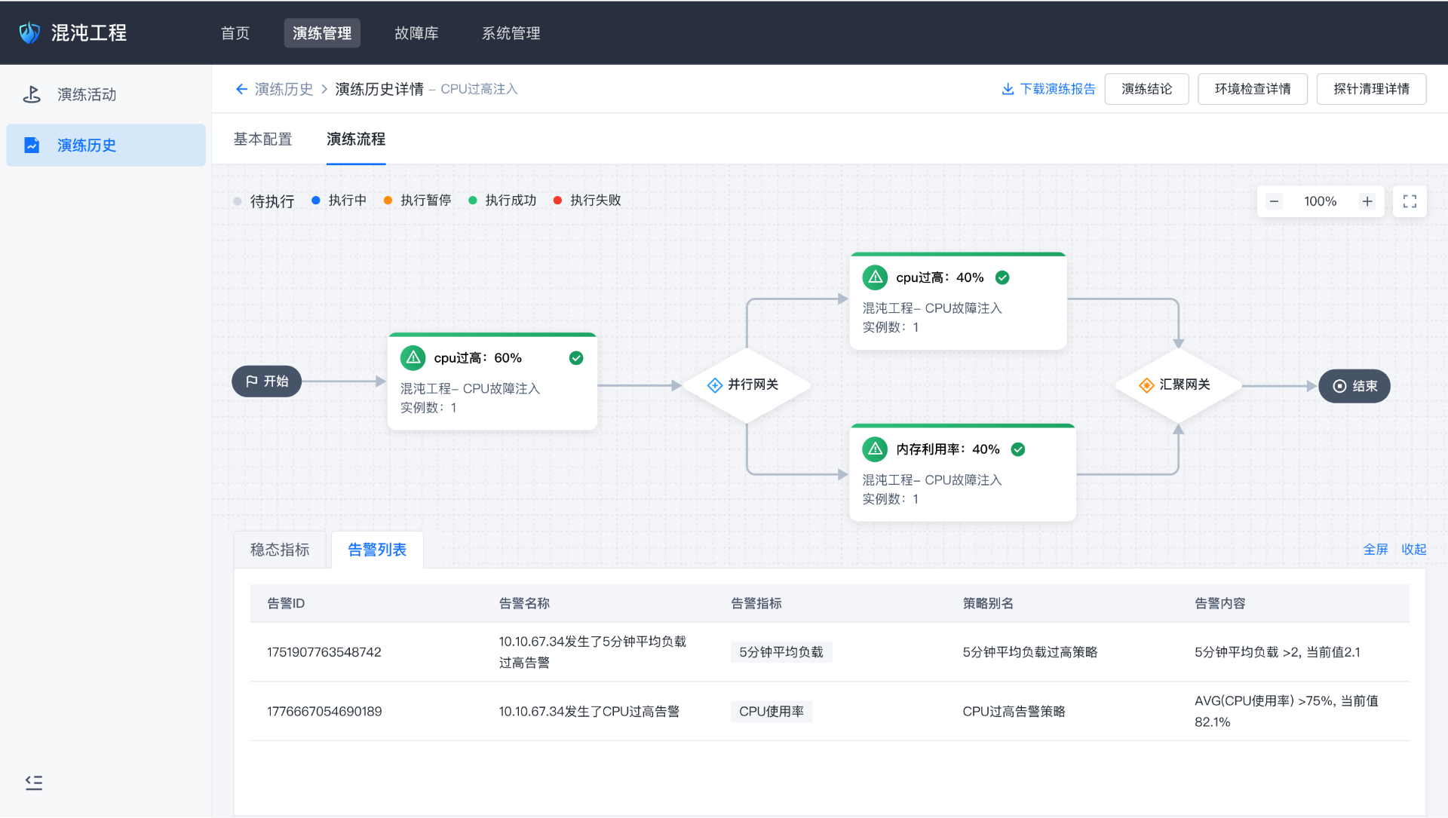Click the back arrow to 演练历史

(x=241, y=88)
